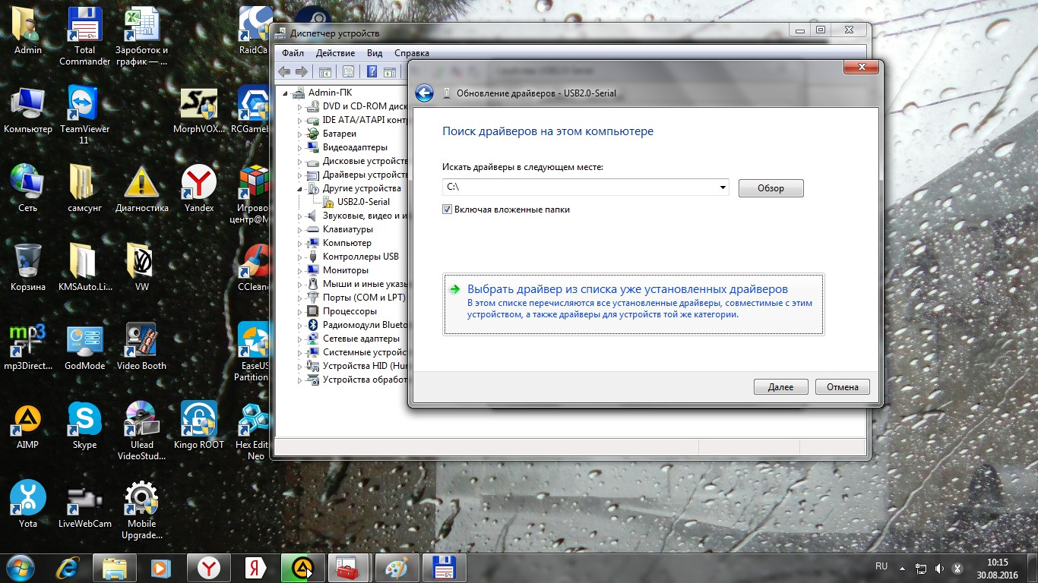
Task: Open Windows Explorer folder on the taskbar
Action: pos(115,568)
